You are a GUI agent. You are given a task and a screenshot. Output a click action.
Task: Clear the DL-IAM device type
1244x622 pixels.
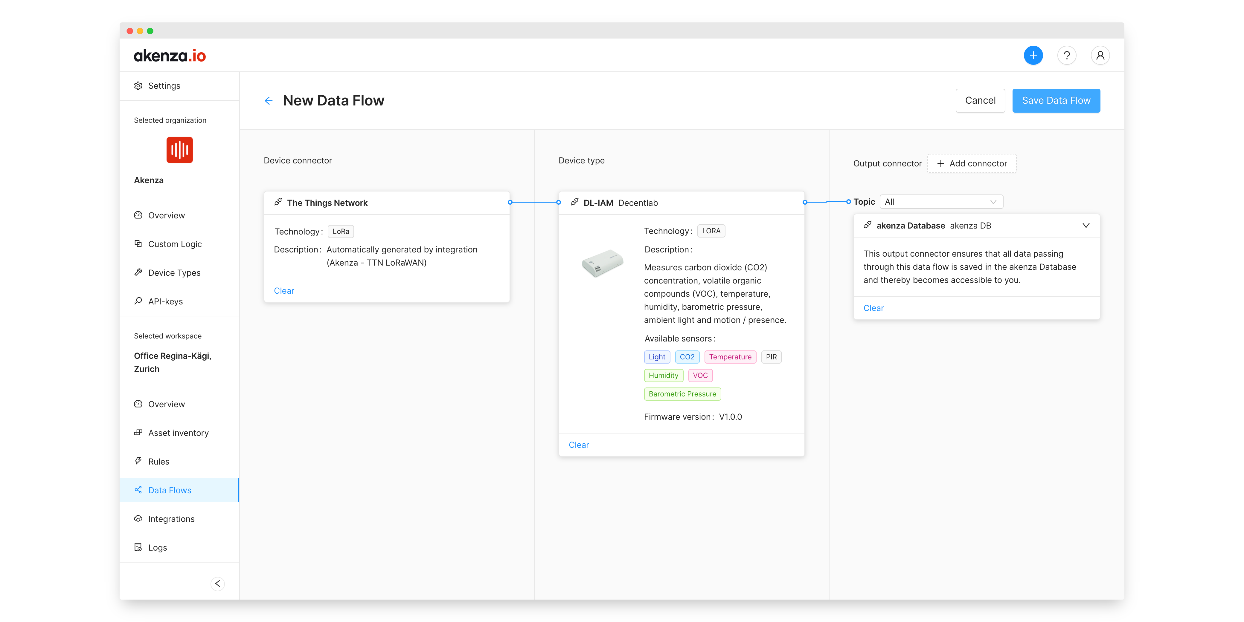click(x=579, y=445)
